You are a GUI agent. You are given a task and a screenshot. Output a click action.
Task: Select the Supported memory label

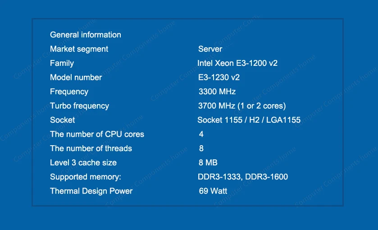coord(86,177)
